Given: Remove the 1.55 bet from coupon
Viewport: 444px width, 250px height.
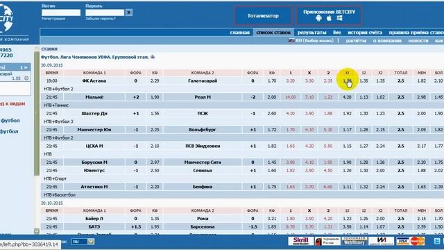Looking at the screenshot, I should click(26, 78).
